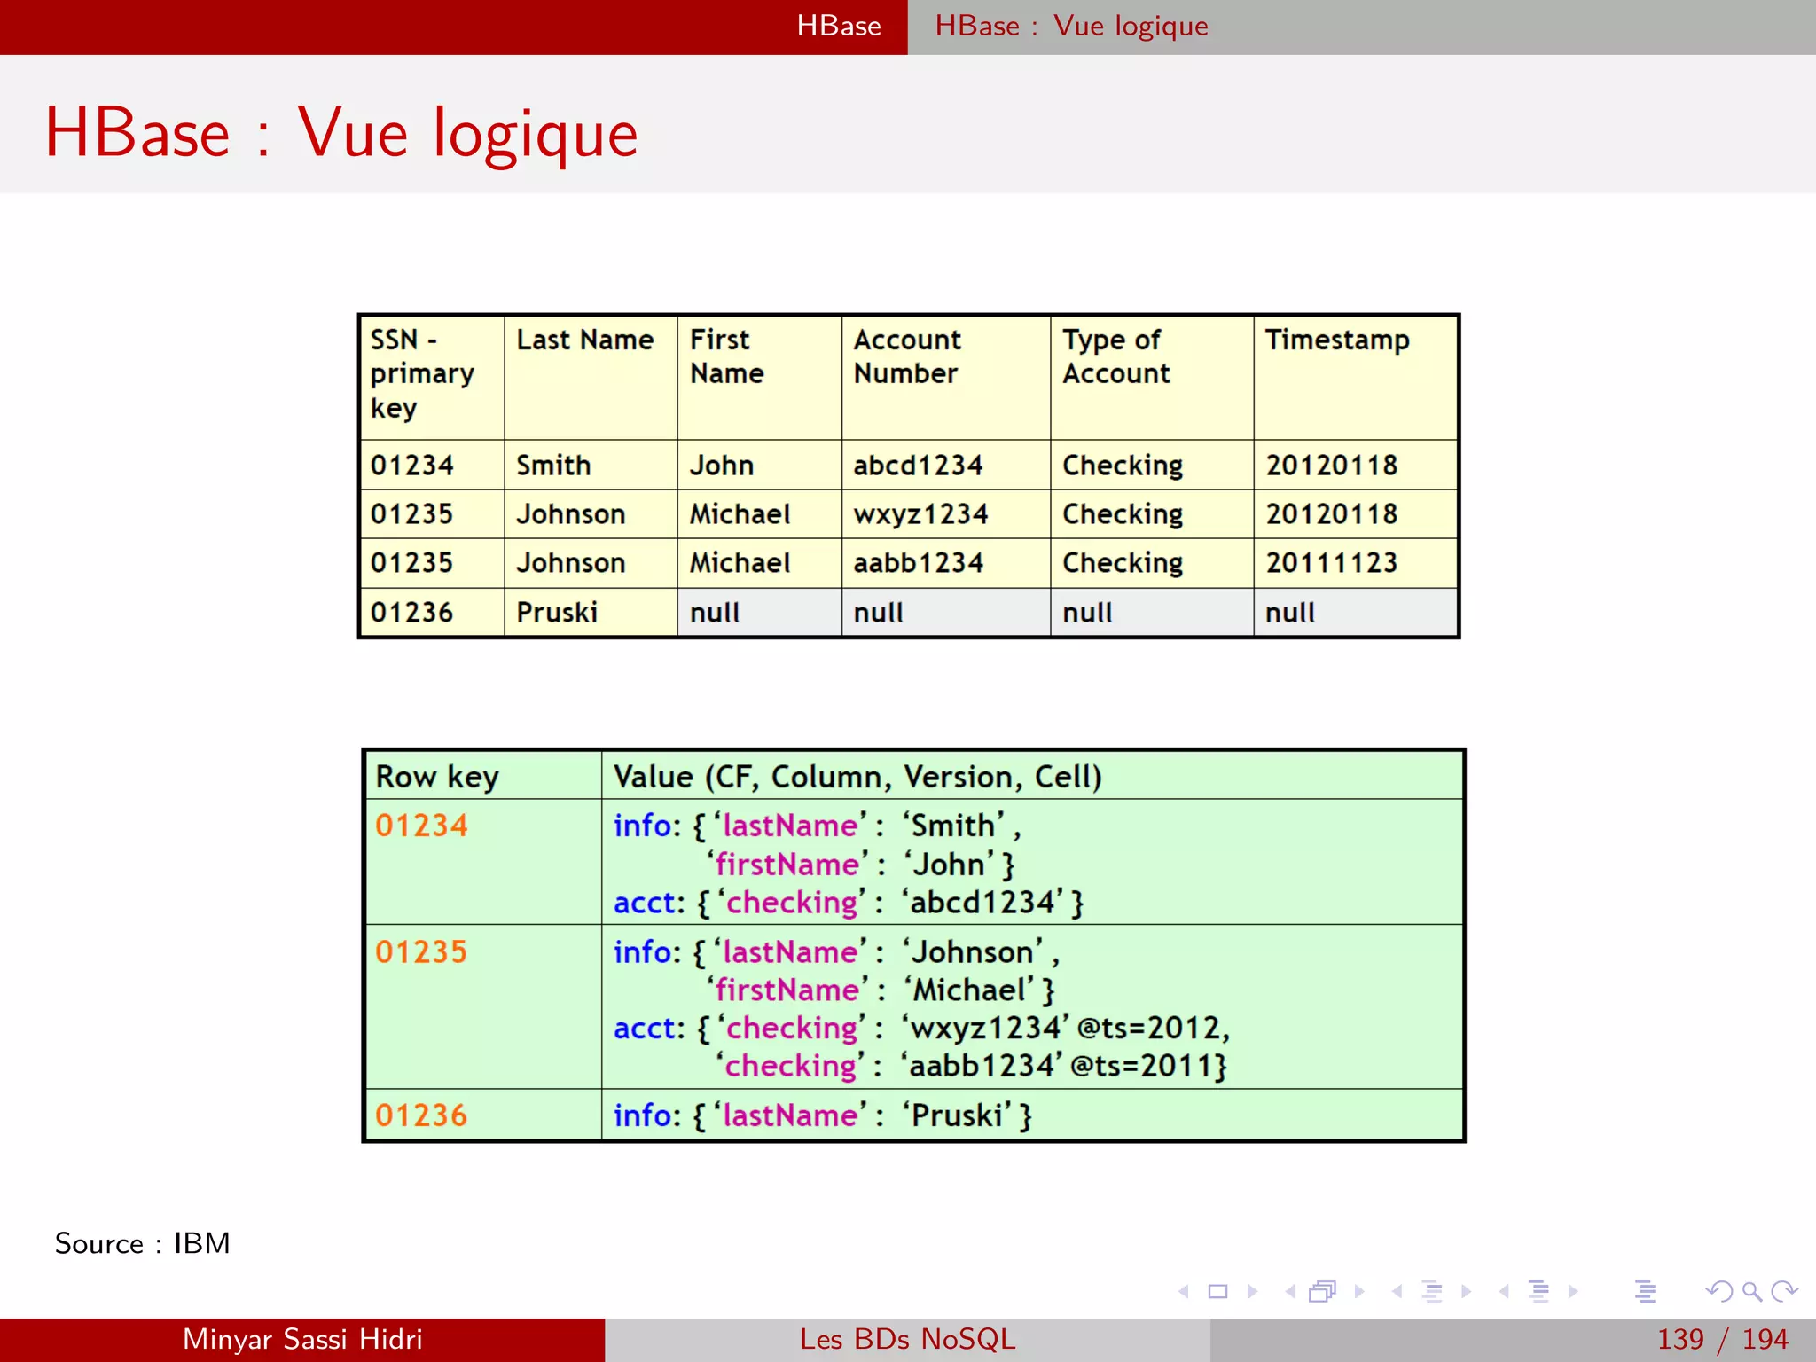Go to next slide arrow beside slide icon
Viewport: 1816px width, 1362px height.
(1252, 1291)
